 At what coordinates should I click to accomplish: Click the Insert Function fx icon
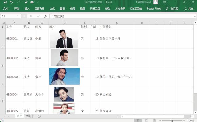pyautogui.click(x=46, y=16)
